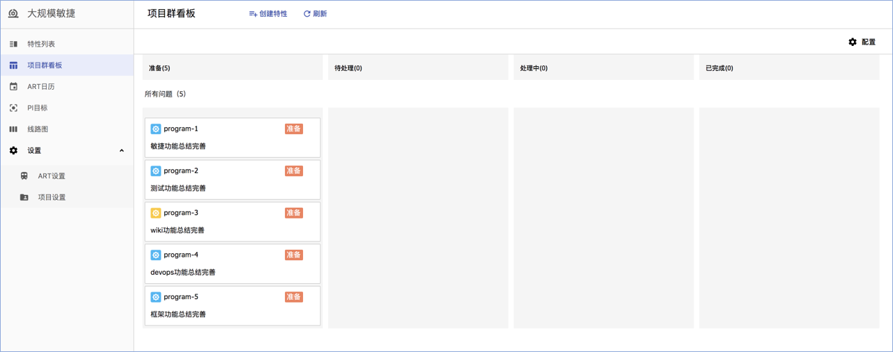Click 准备 status tag on program-3
Screen dimensions: 893x352
coord(294,213)
